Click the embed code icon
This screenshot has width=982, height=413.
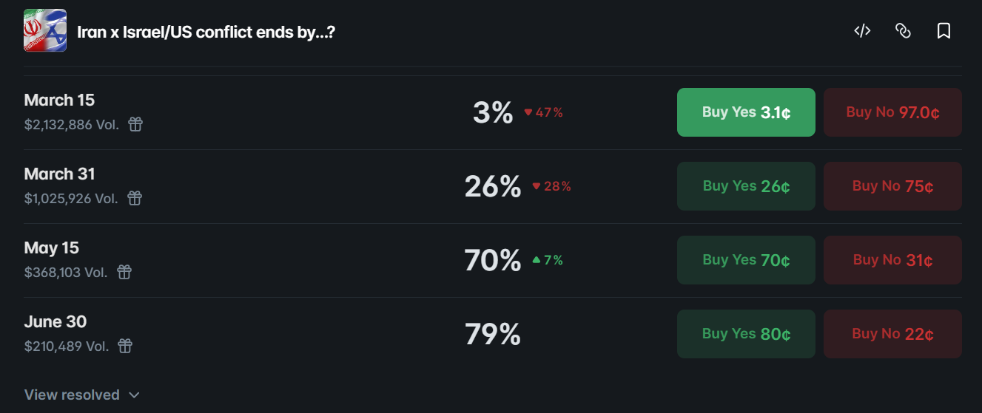tap(862, 31)
